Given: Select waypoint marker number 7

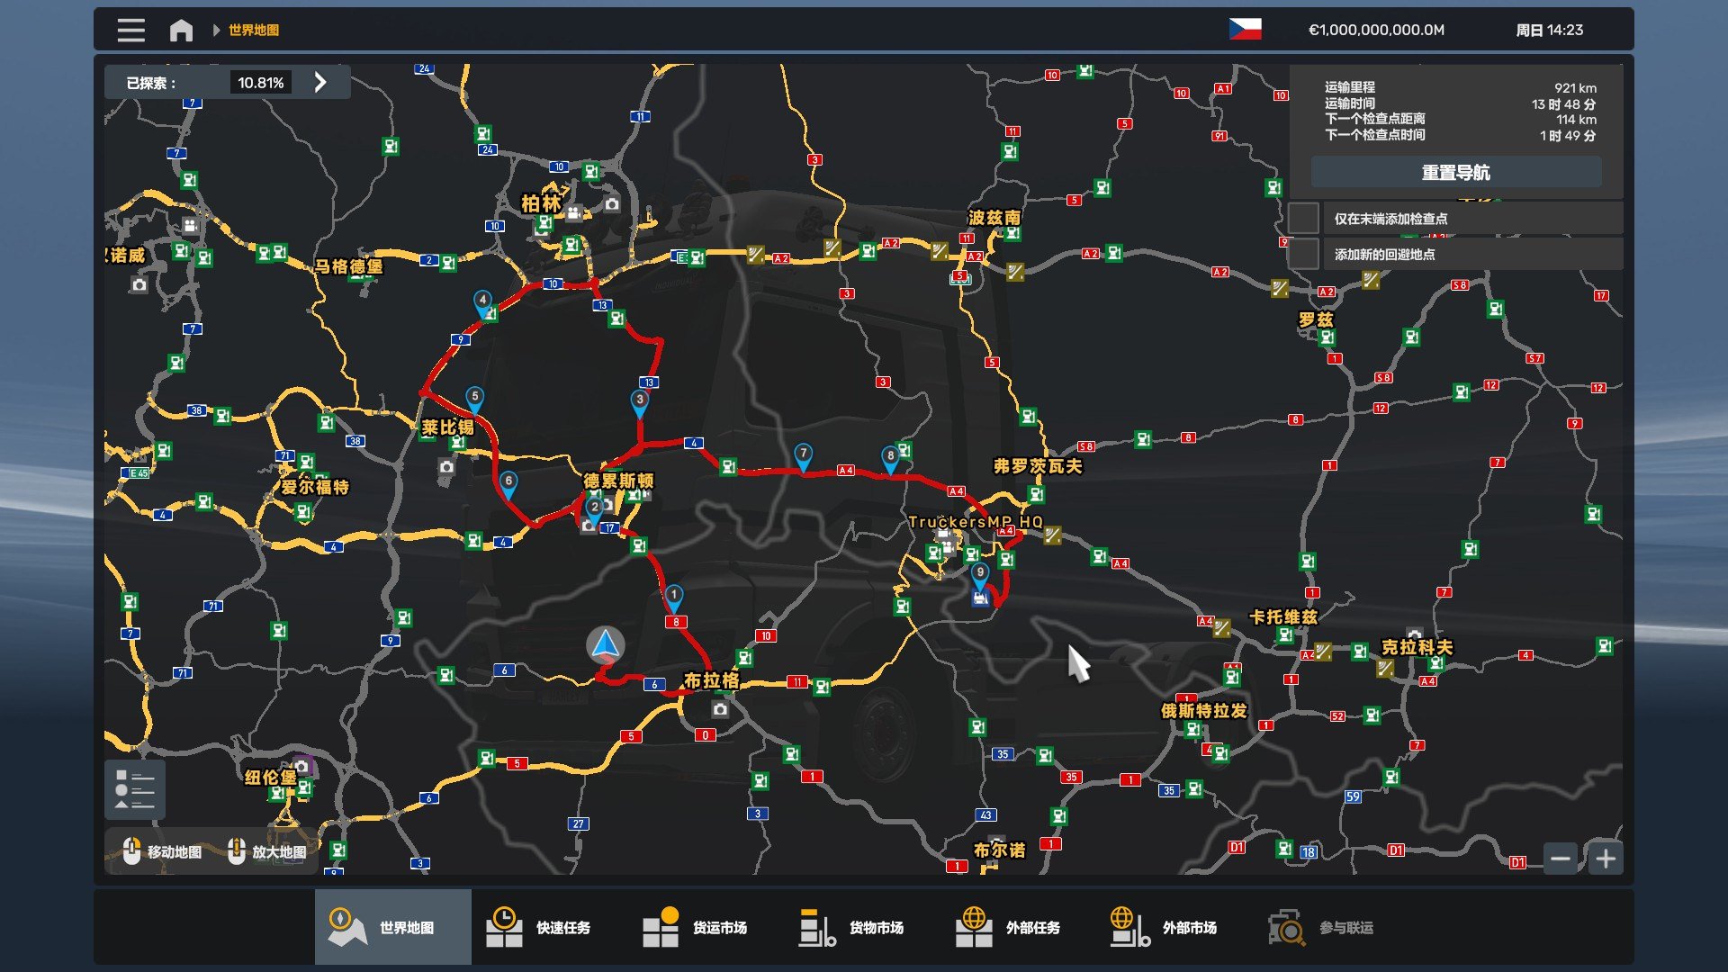Looking at the screenshot, I should coord(803,455).
